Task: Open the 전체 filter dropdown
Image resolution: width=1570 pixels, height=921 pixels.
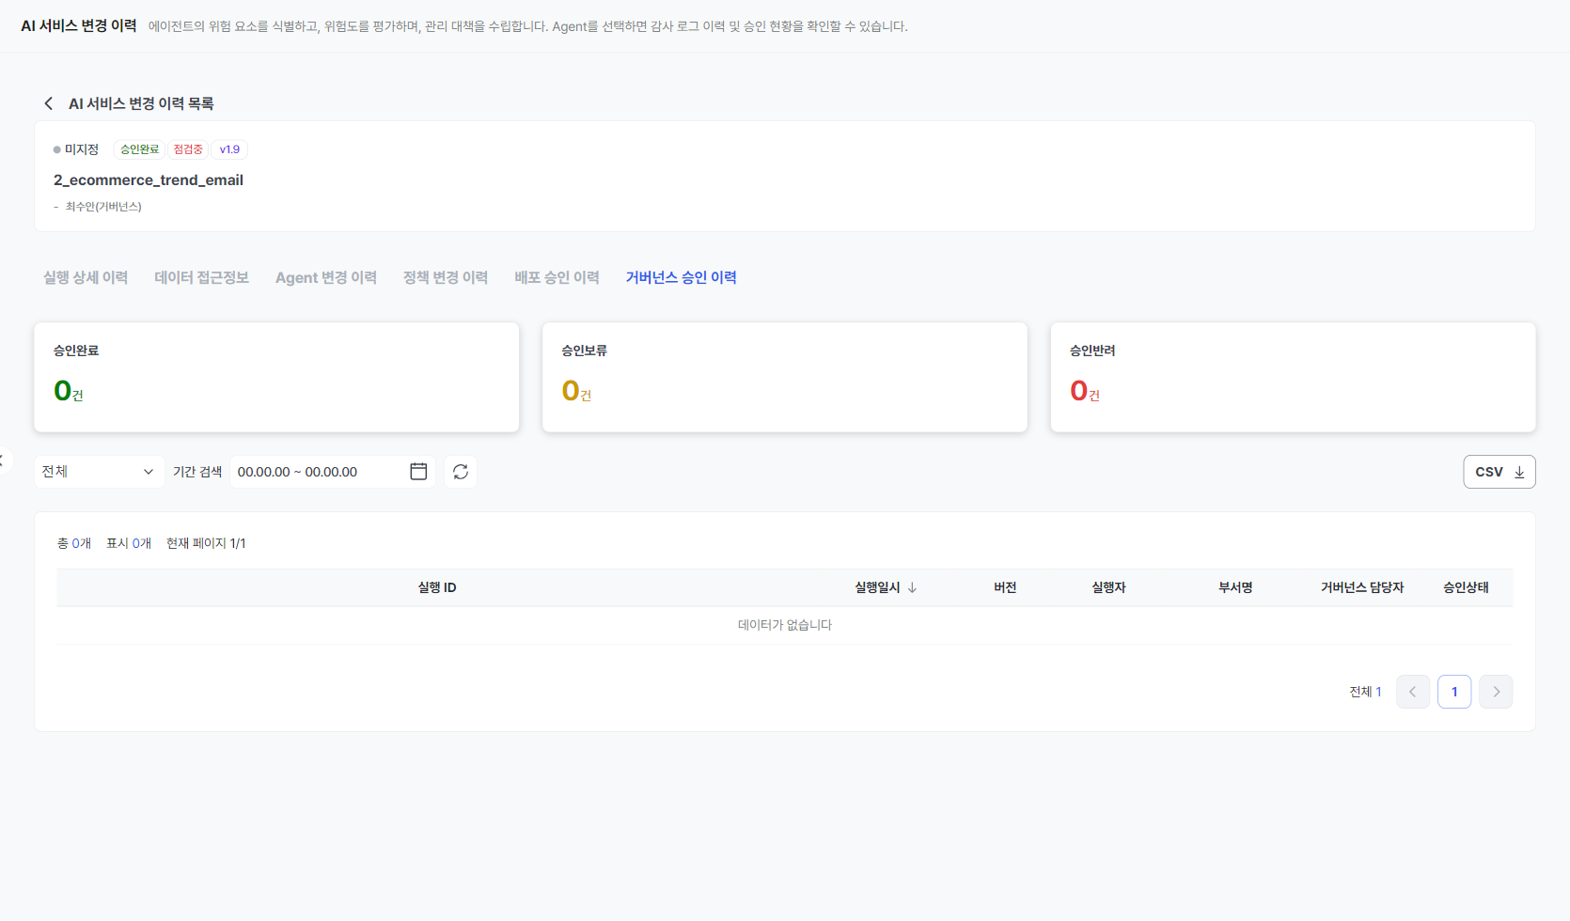Action: [99, 472]
